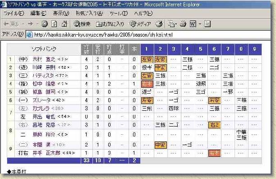Open player link 松中 信彦
This screenshot has height=179, width=276.
[x=44, y=84]
